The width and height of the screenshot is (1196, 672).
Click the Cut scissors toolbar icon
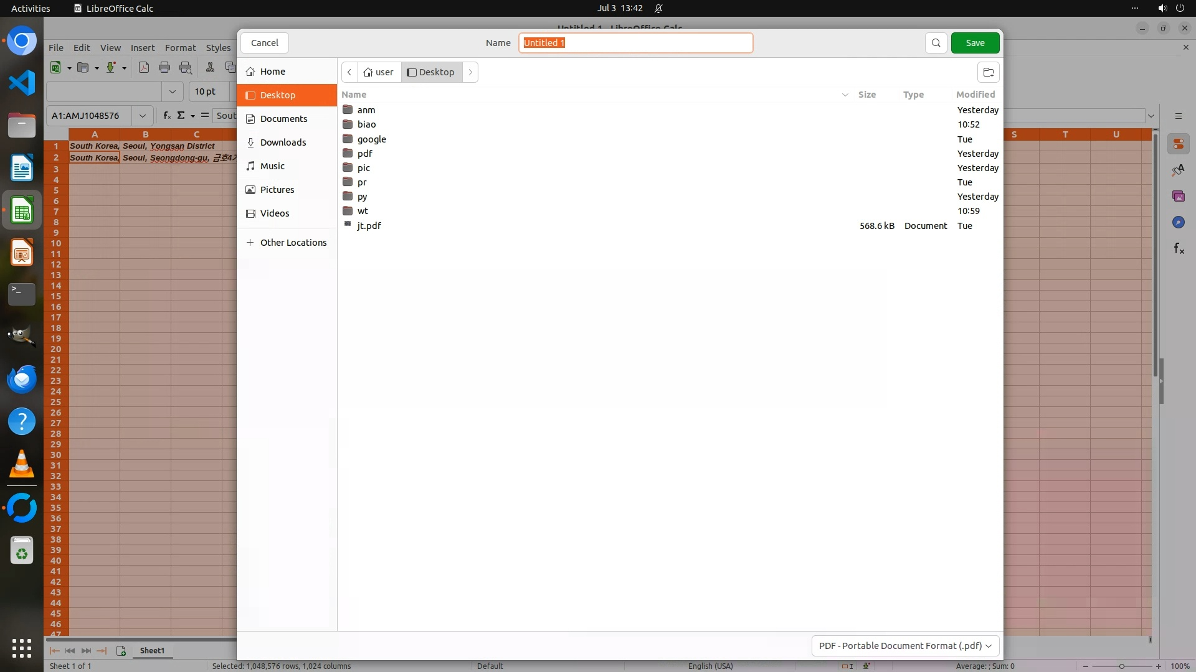(210, 68)
